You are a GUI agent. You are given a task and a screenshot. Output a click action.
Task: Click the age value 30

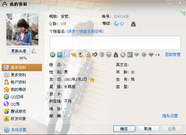tap(132, 72)
